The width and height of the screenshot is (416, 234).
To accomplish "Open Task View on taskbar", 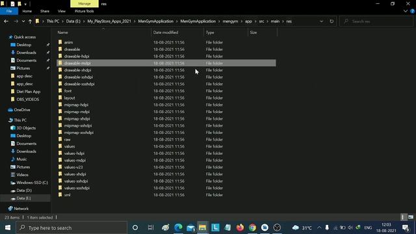I will 151,227.
